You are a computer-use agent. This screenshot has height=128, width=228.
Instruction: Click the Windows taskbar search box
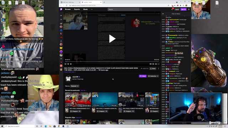[x=19, y=126]
